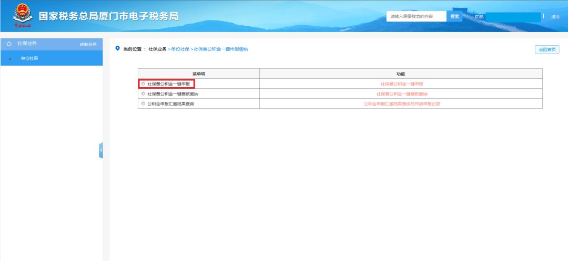Click the 返回首页 button
This screenshot has width=568, height=261.
(x=546, y=49)
